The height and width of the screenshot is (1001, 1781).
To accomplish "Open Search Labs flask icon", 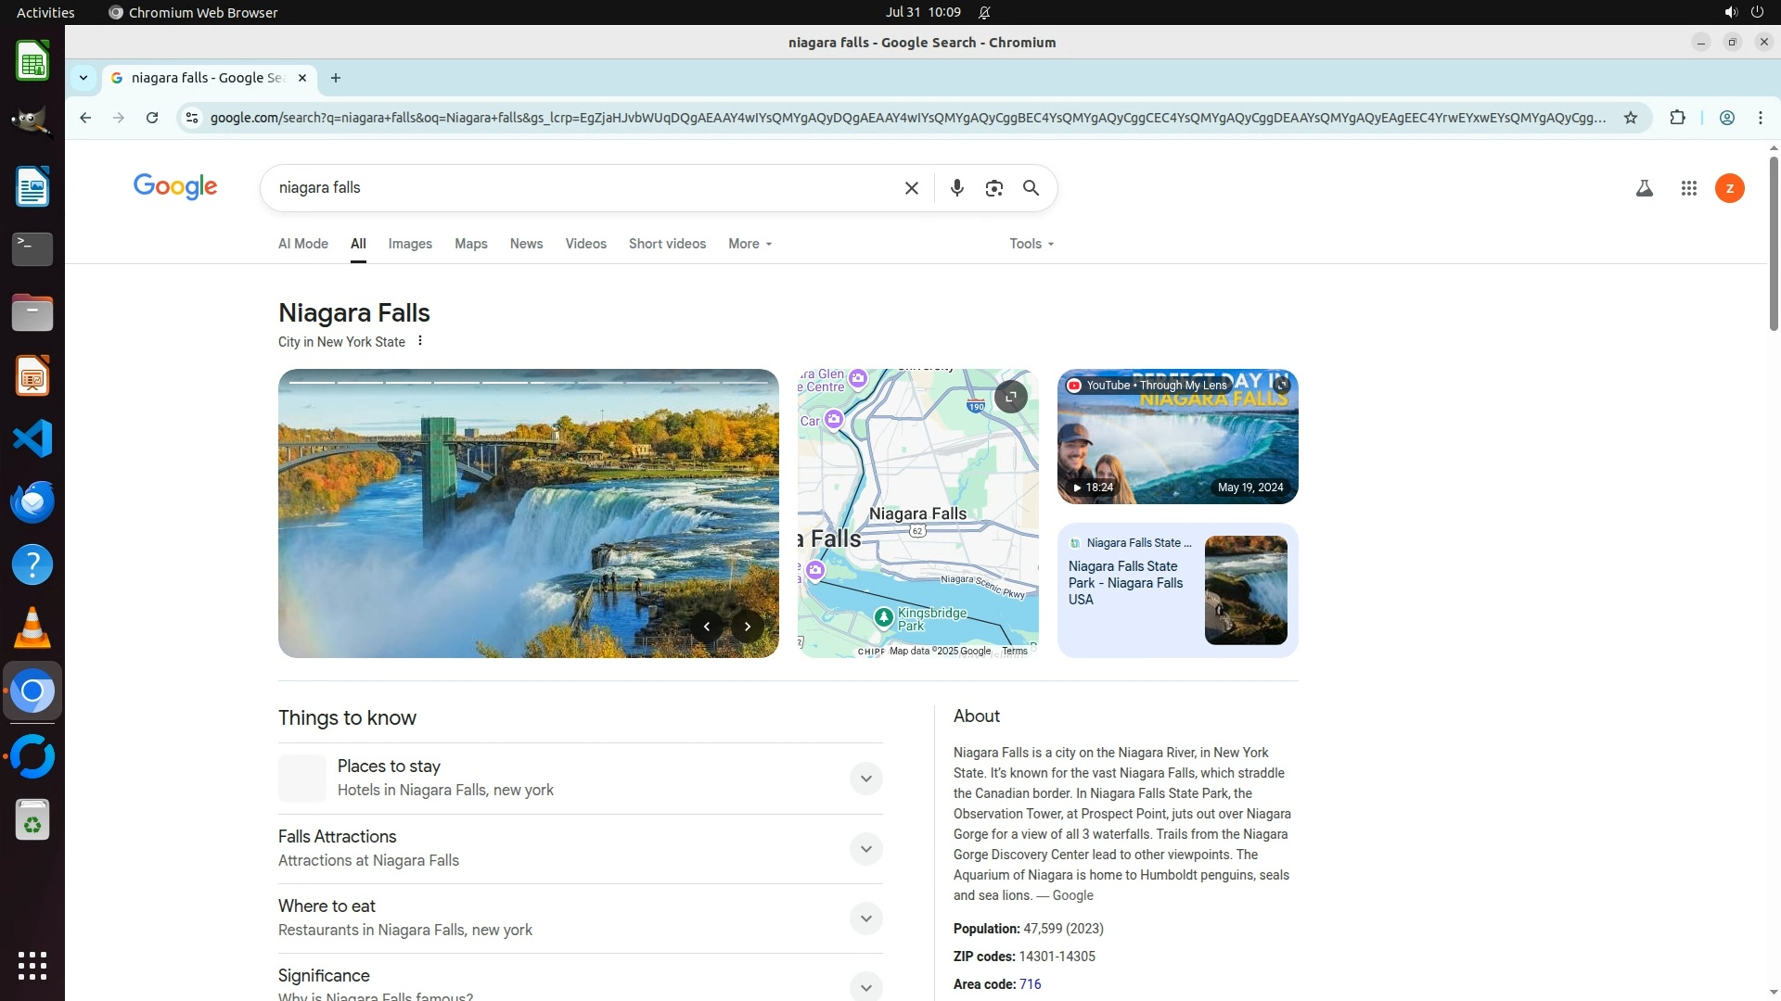I will 1644,188.
